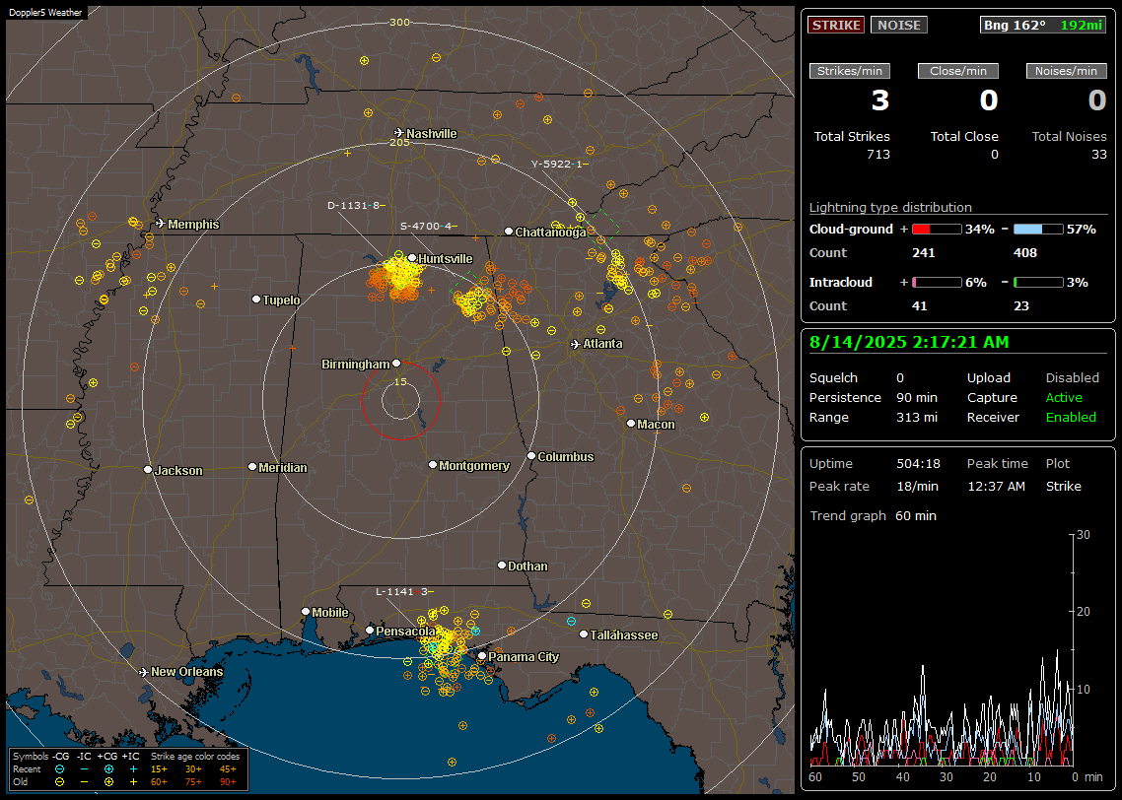The height and width of the screenshot is (800, 1122).
Task: Click the 300 range ring label
Action: click(399, 22)
